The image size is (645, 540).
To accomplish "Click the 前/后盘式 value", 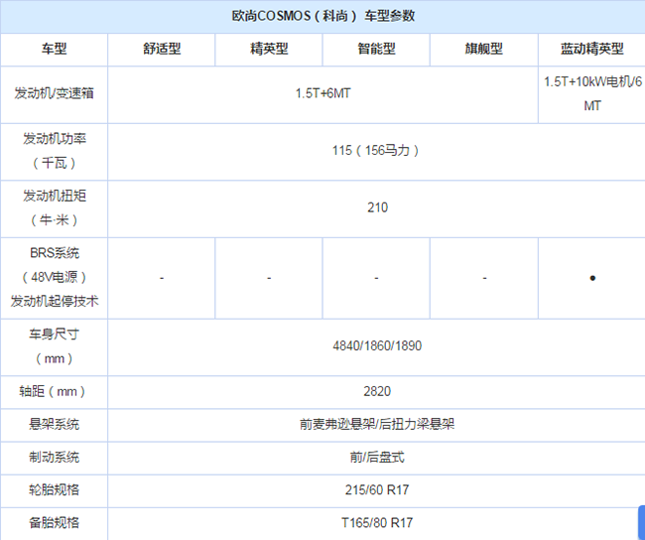I will [x=377, y=458].
